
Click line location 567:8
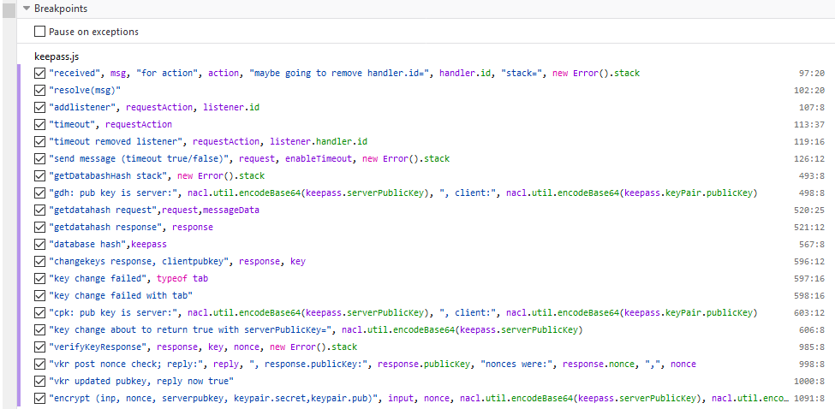(812, 244)
